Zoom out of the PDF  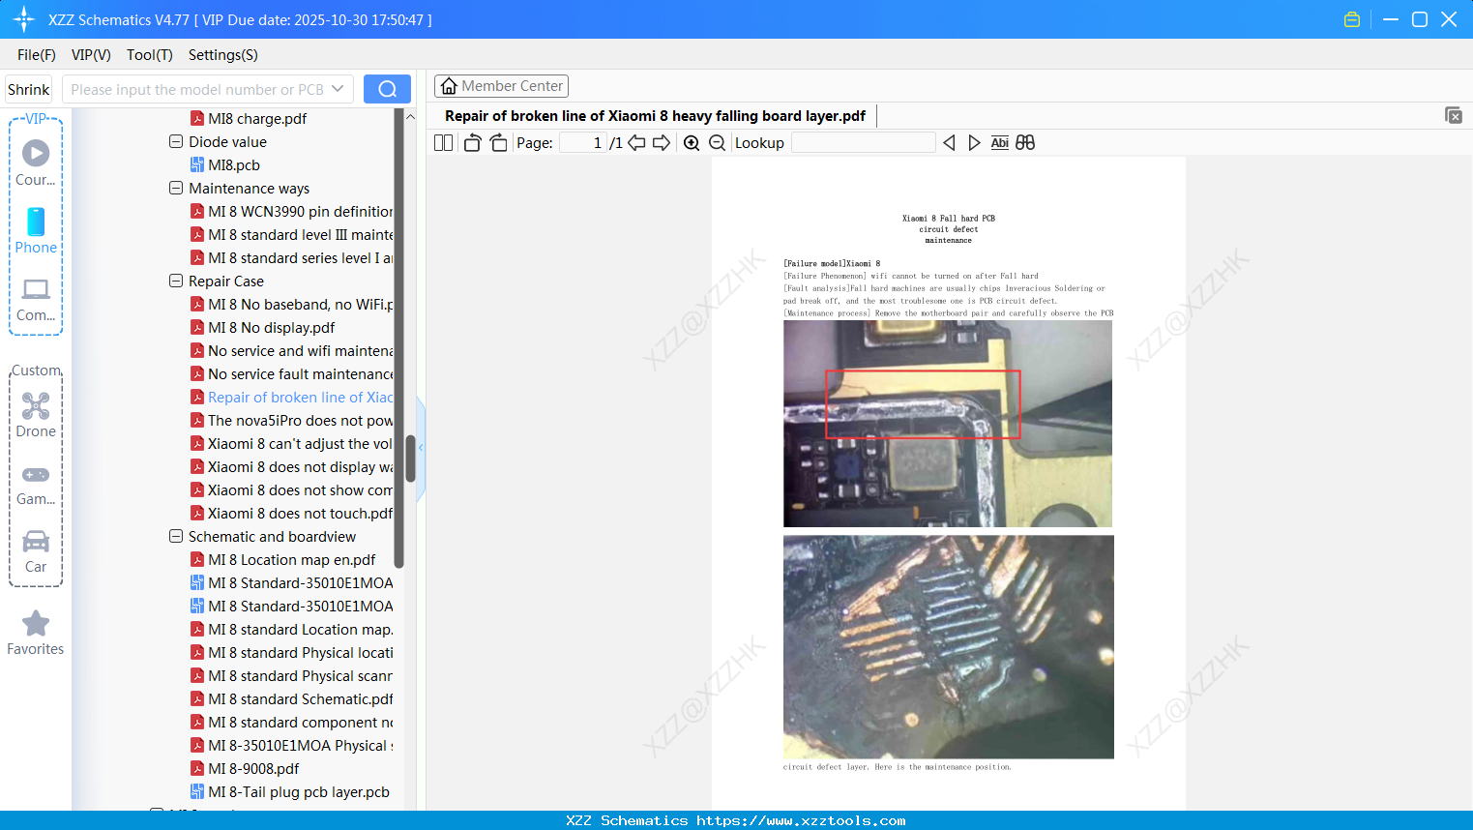point(717,143)
